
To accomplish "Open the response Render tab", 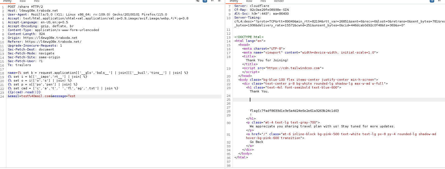I will pyautogui.click(x=279, y=1).
